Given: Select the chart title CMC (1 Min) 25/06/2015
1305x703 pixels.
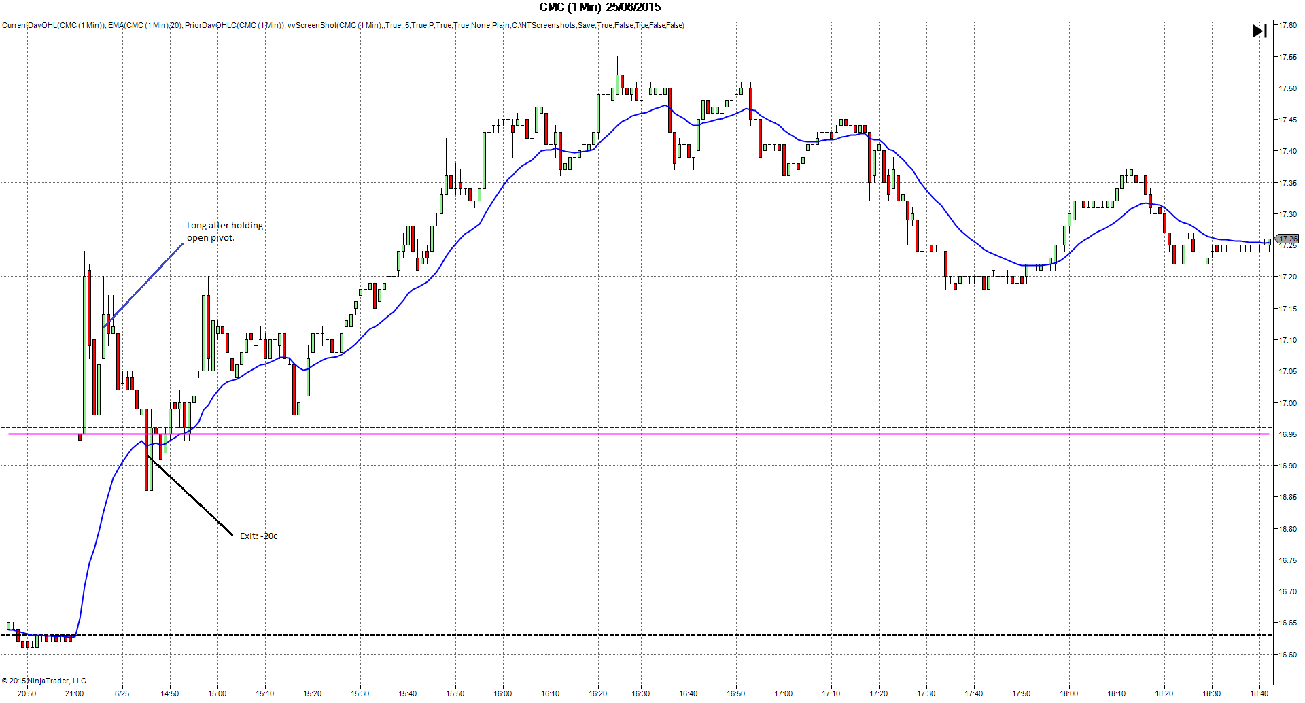Looking at the screenshot, I should pyautogui.click(x=600, y=7).
